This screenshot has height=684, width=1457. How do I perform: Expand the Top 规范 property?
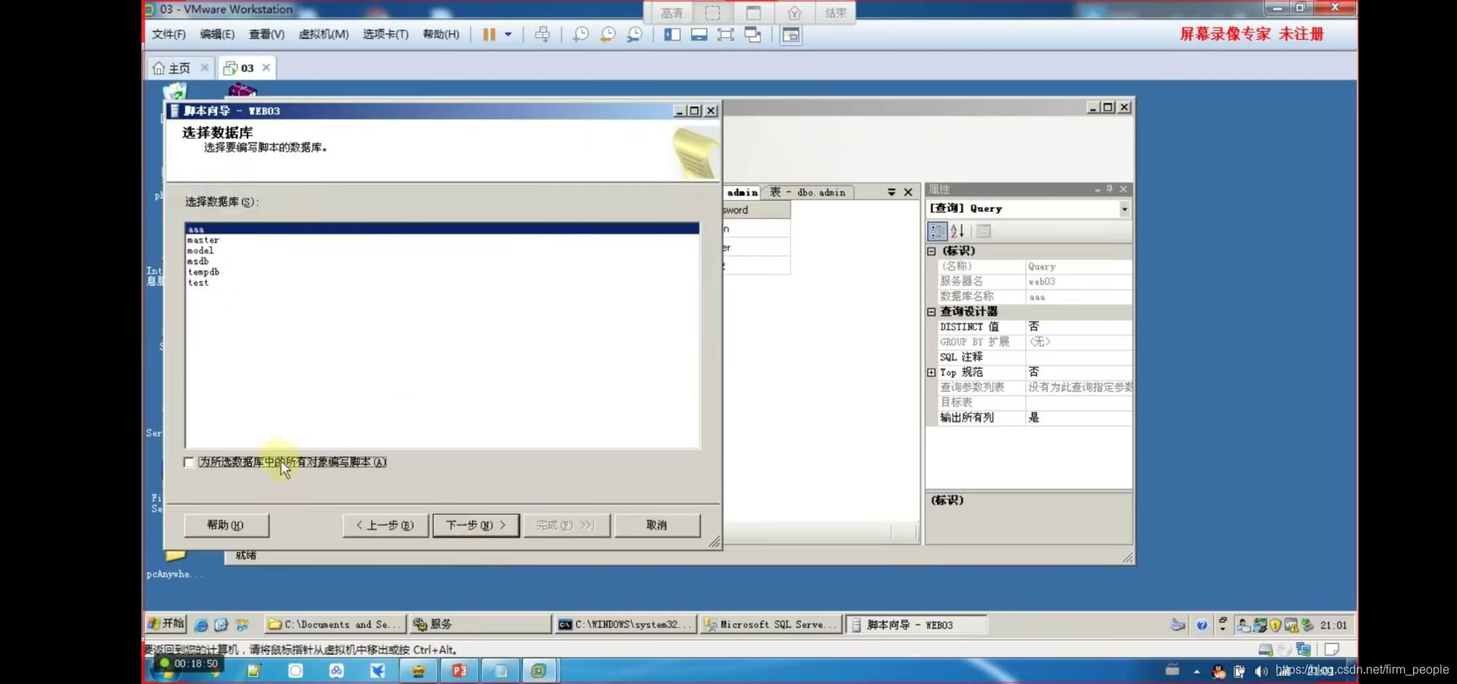[x=932, y=372]
